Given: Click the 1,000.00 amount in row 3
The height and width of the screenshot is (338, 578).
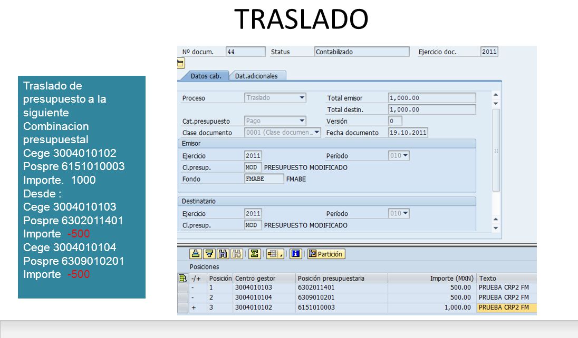Looking at the screenshot, I should point(432,307).
